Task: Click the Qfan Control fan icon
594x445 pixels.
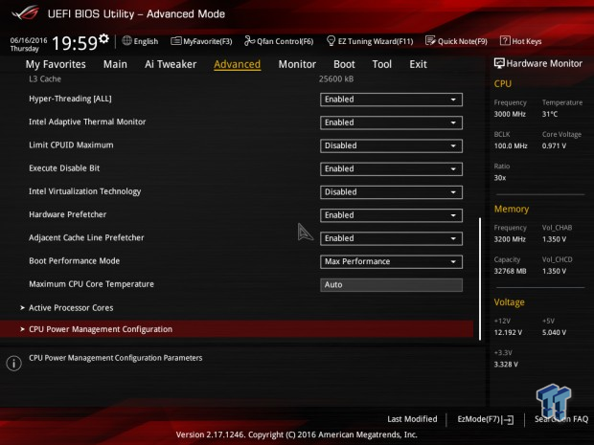Action: tap(249, 40)
